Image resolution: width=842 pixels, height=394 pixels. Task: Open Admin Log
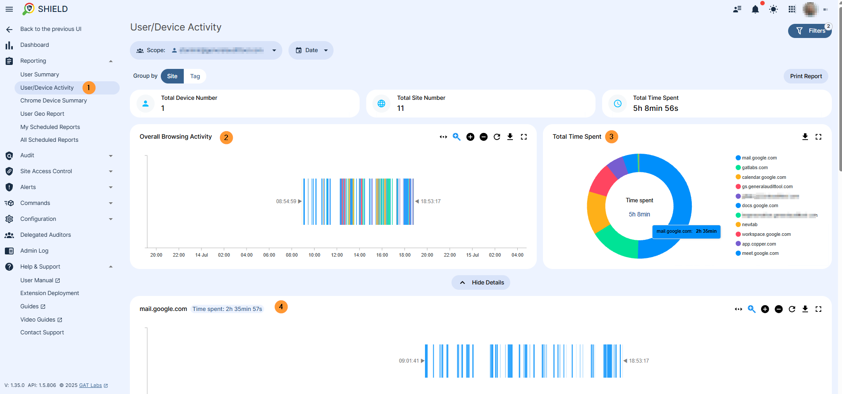[x=34, y=251]
